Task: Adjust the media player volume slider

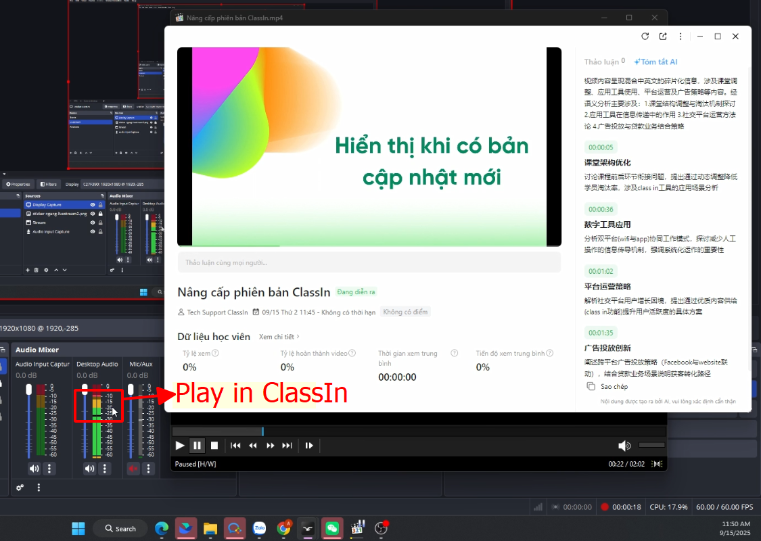Action: pyautogui.click(x=651, y=445)
